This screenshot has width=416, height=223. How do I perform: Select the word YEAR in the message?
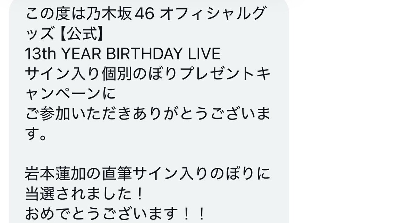click(x=81, y=54)
